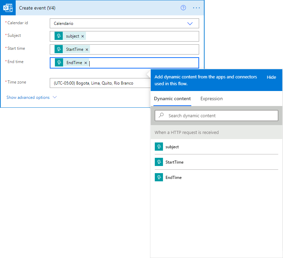283x258 pixels.
Task: Click the search magnifier icon
Action: [161, 115]
